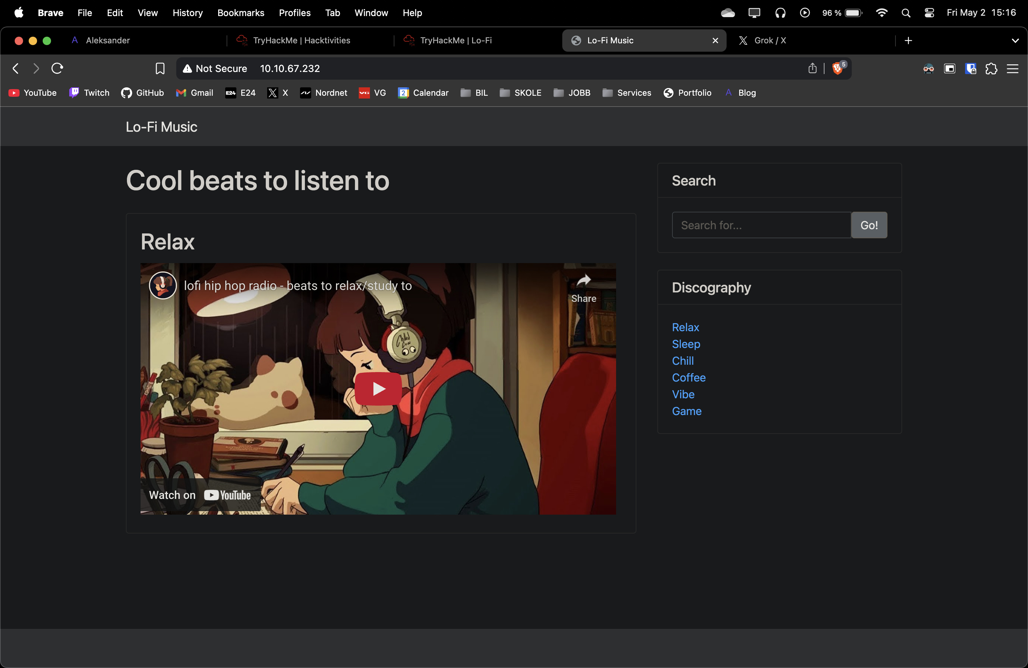Screen dimensions: 1028x668
Task: Open the View menu
Action: pyautogui.click(x=148, y=13)
